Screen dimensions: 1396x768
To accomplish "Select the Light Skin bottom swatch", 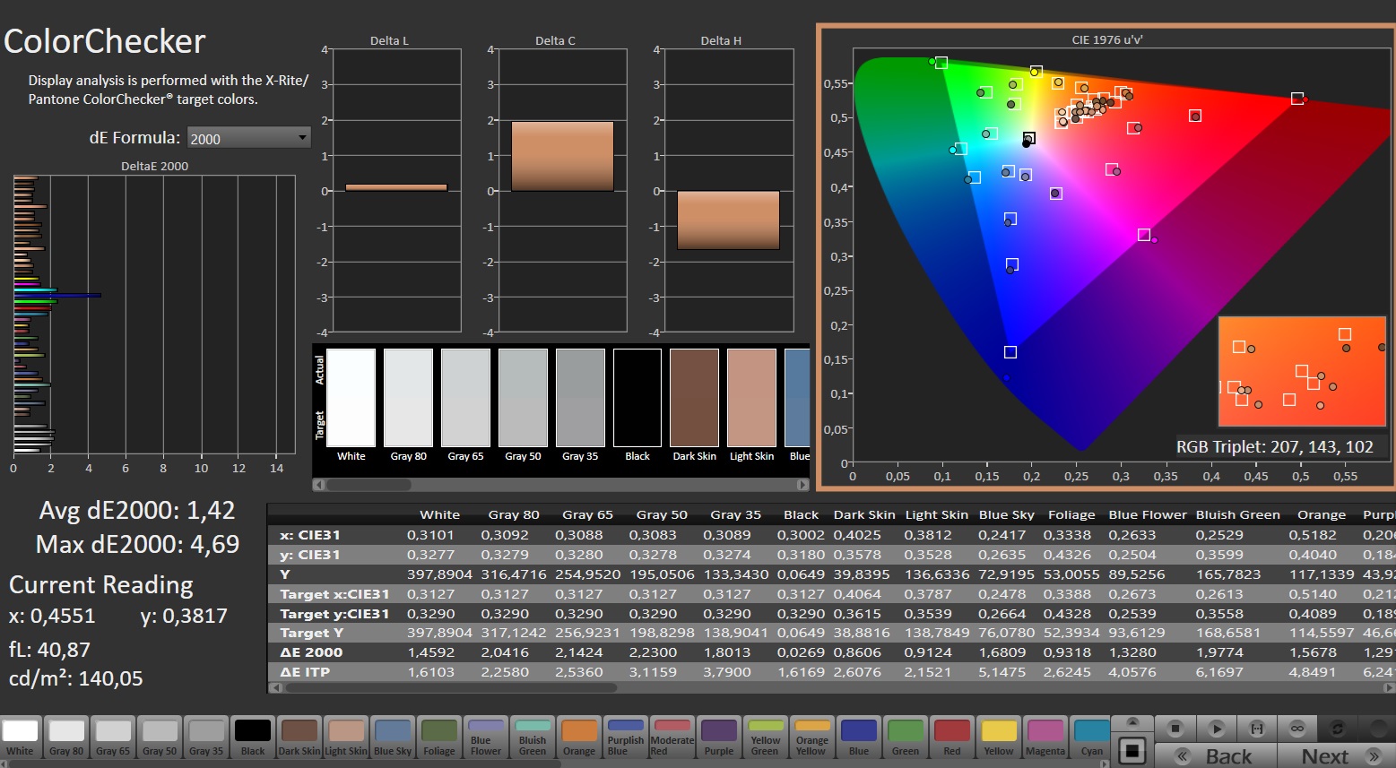I will (346, 738).
